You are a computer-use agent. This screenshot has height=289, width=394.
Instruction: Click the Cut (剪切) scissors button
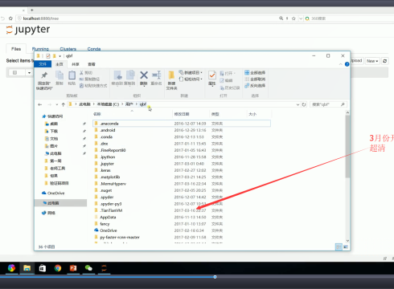86,73
